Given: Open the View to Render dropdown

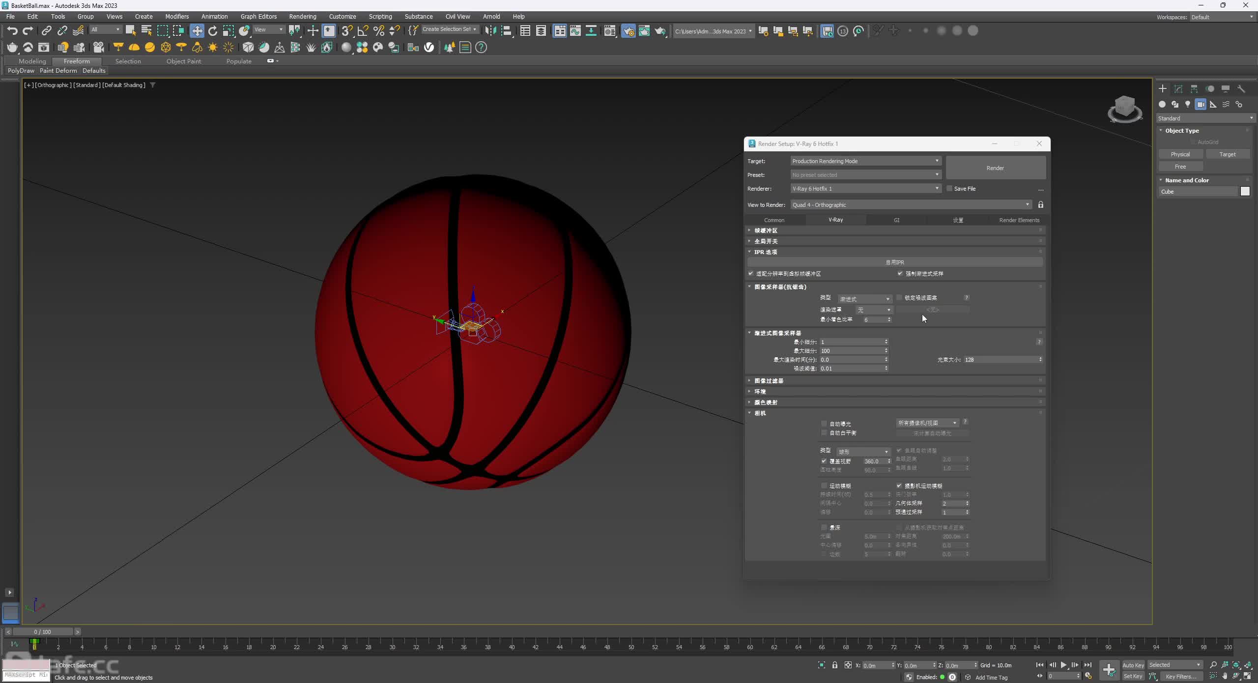Looking at the screenshot, I should pyautogui.click(x=911, y=204).
